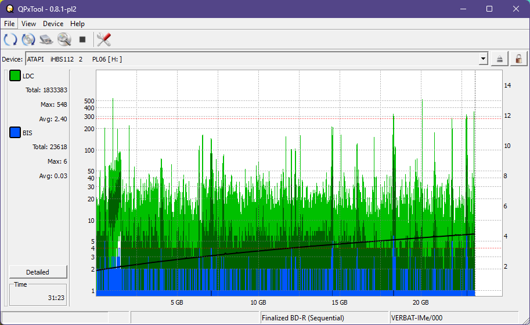Screen dimensions: 530x325
Task: Eject the disc tray
Action: (x=500, y=59)
